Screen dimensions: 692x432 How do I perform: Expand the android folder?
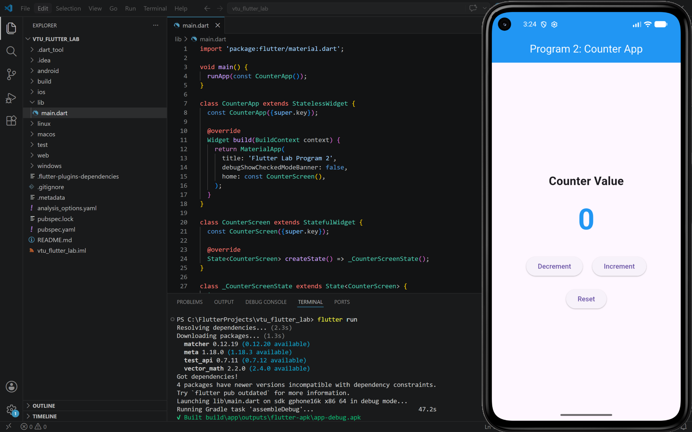click(32, 70)
